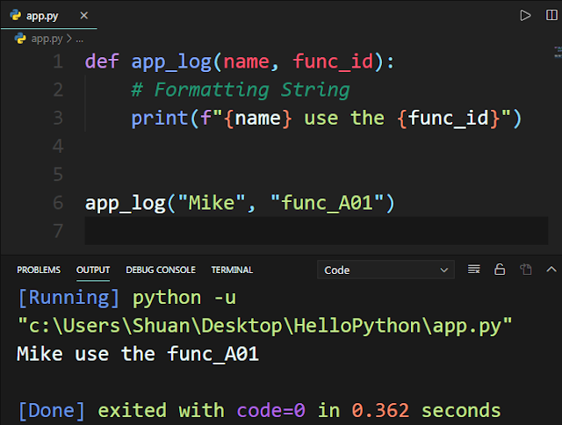Place cursor on empty line 7
The width and height of the screenshot is (562, 425).
point(316,231)
